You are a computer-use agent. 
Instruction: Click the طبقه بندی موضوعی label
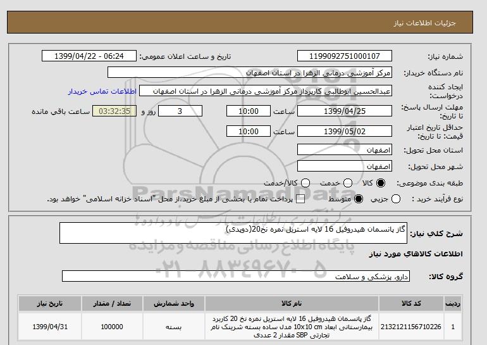pos(430,184)
